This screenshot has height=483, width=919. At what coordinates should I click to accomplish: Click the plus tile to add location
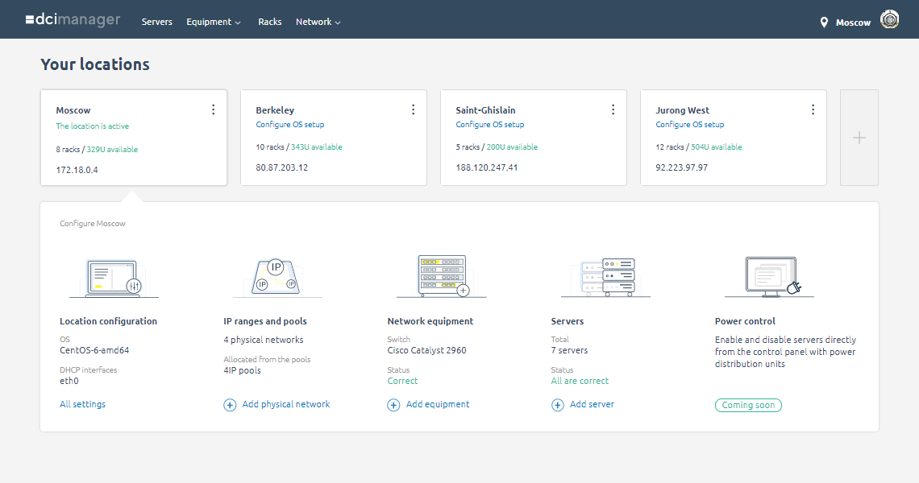tap(859, 138)
